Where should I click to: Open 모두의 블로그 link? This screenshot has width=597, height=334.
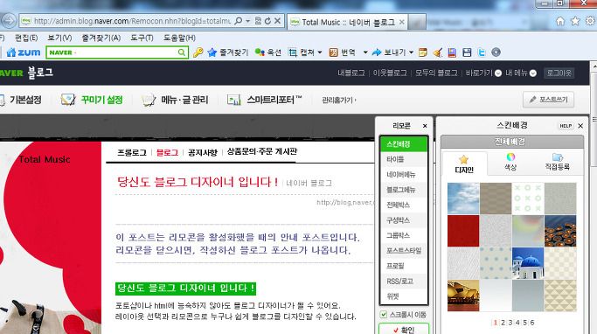click(x=436, y=73)
